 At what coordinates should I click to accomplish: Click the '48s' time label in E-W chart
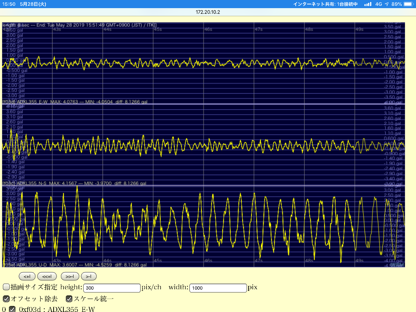(x=309, y=29)
